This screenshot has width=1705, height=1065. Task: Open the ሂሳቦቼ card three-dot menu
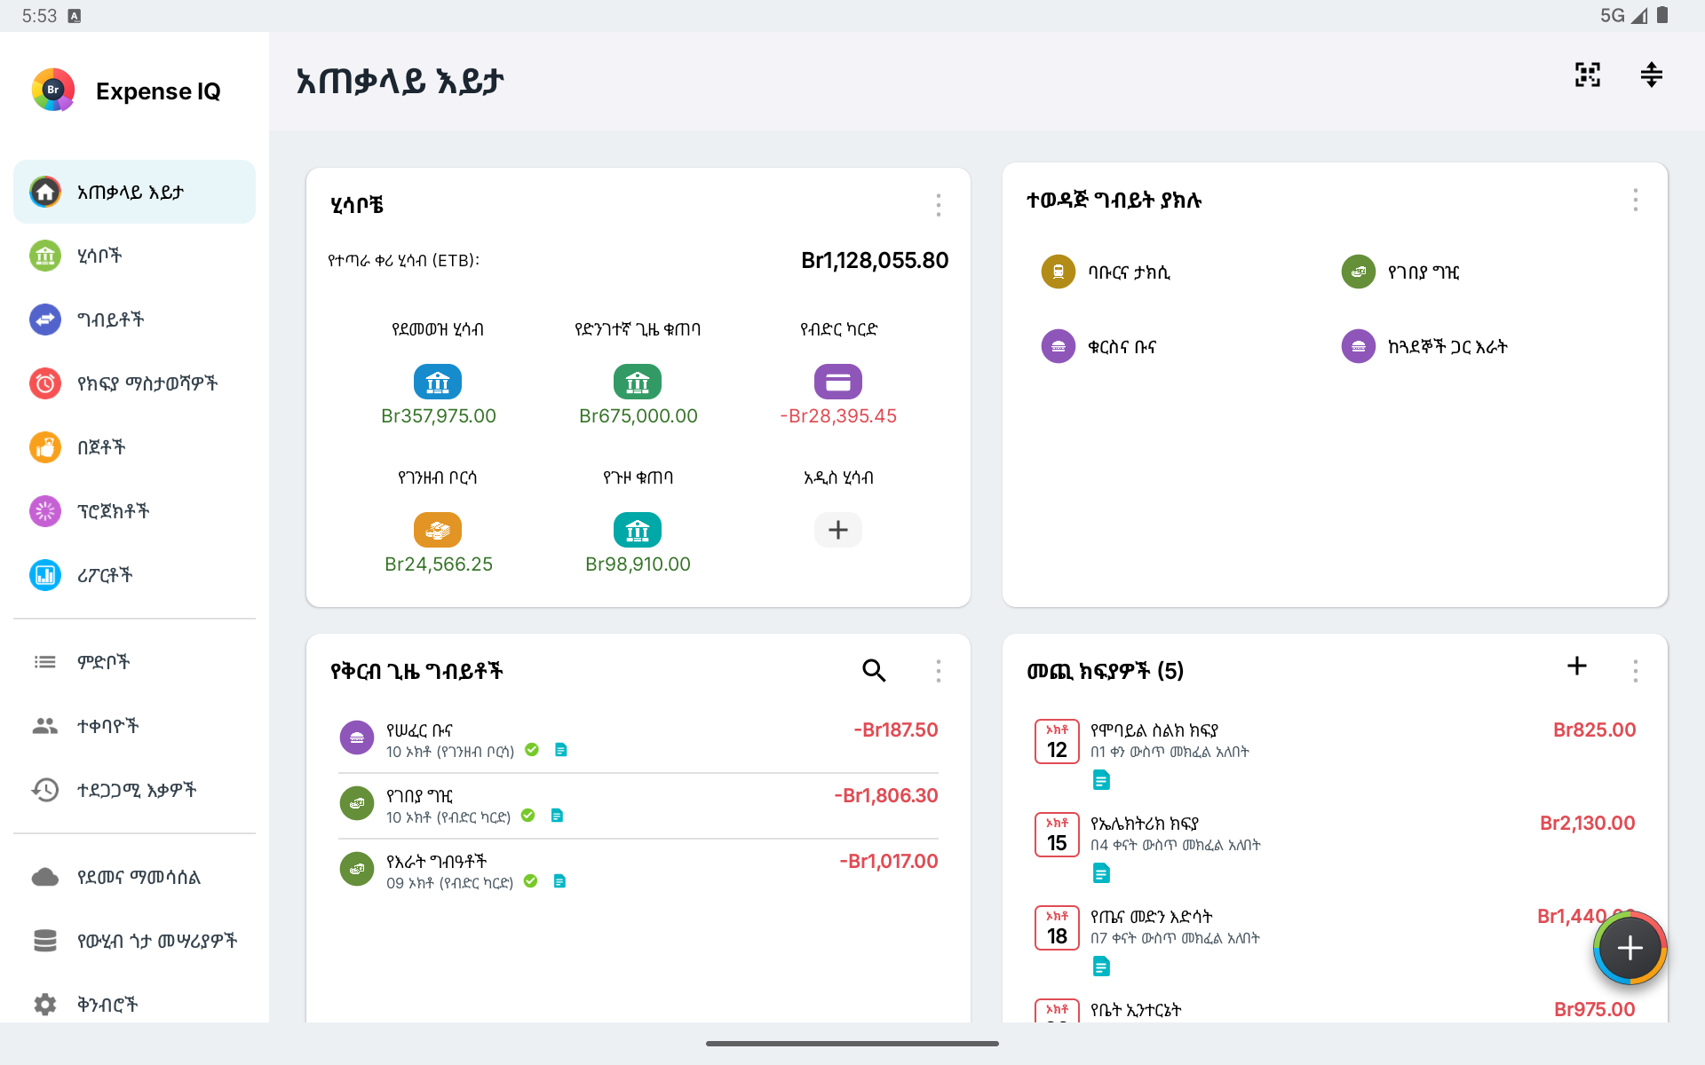click(938, 205)
